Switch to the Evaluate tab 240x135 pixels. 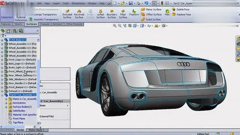tap(45, 24)
